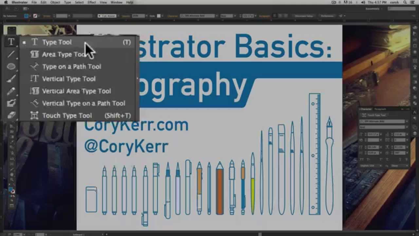
Task: Open the language dropdown in Character panel
Action: 371,166
